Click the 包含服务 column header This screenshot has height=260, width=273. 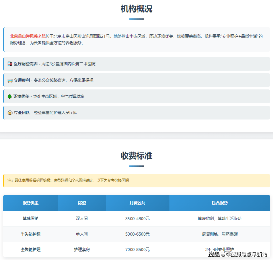[220, 203]
